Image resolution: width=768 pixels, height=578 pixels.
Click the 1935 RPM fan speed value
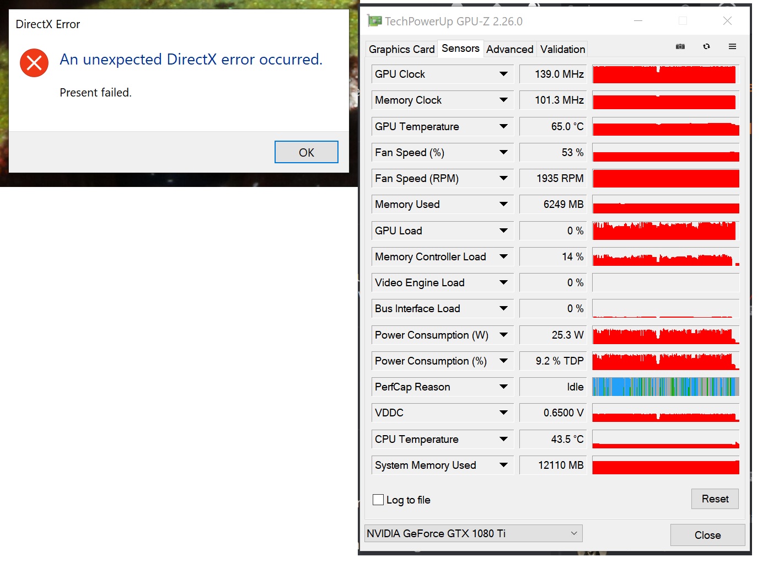click(553, 178)
